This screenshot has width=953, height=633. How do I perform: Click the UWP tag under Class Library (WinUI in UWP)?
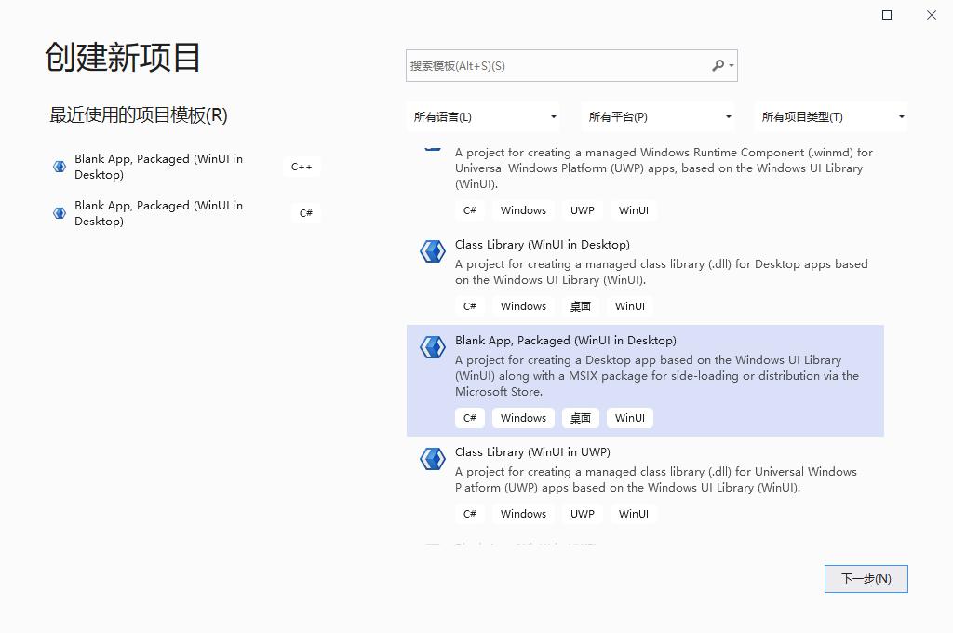[x=582, y=513]
